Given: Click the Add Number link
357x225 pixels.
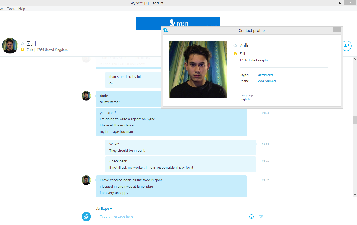Looking at the screenshot, I should [267, 81].
